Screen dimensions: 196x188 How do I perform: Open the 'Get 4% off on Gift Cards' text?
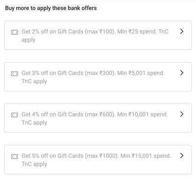pyautogui.click(x=52, y=114)
